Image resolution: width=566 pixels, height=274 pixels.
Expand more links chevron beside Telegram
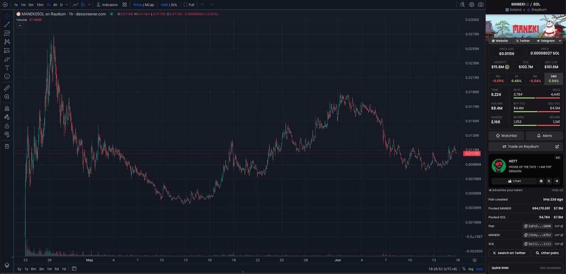pos(560,41)
